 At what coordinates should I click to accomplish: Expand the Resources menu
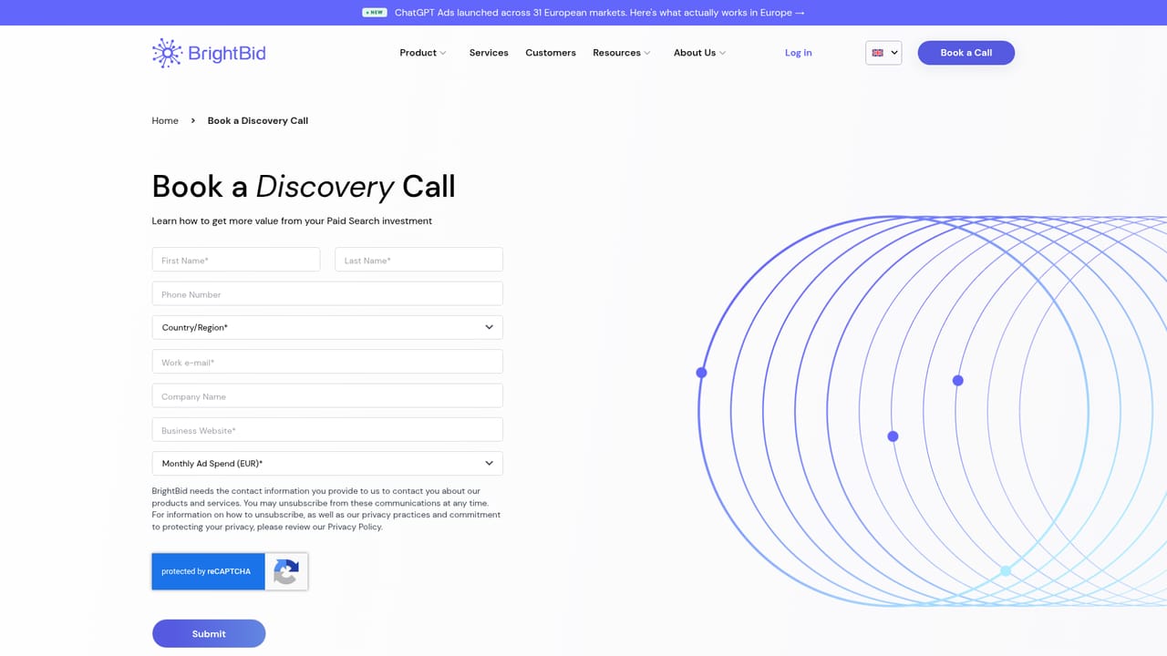(622, 53)
